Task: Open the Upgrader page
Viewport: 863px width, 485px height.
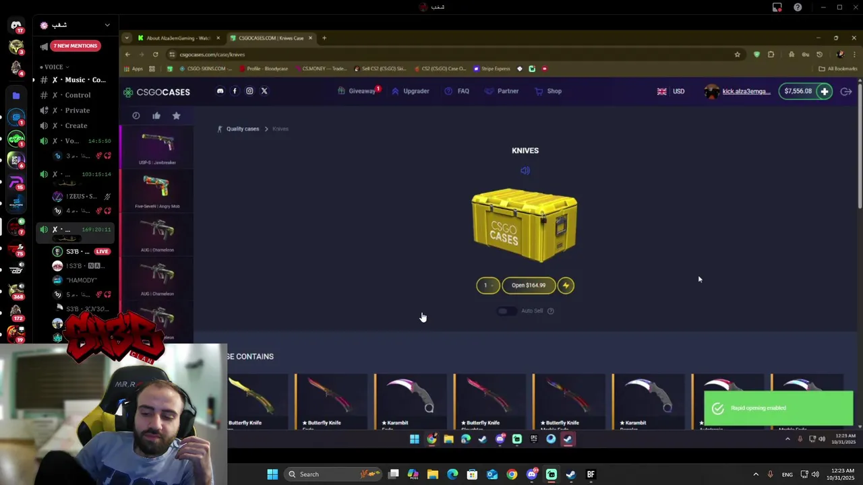Action: [x=410, y=91]
